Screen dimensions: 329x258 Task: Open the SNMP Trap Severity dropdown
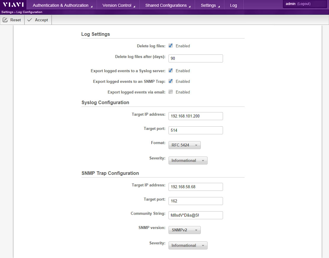click(x=188, y=245)
